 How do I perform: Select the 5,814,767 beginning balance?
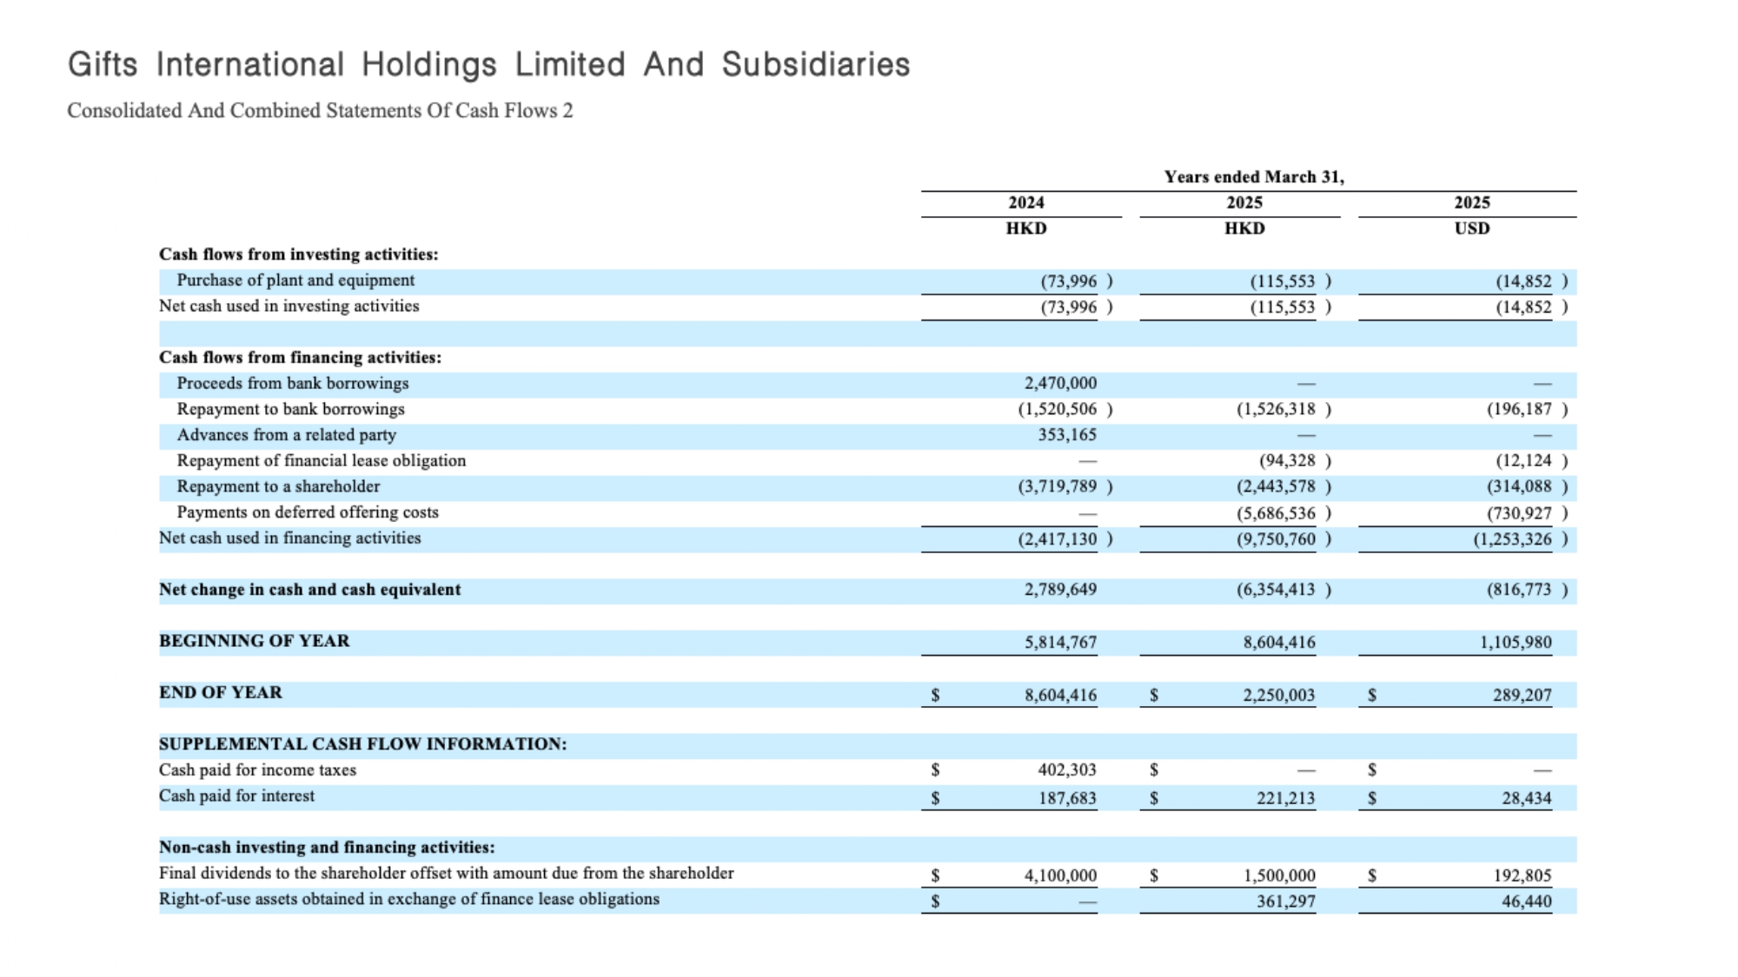pos(1060,643)
